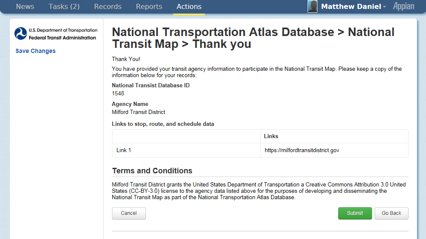
Task: Click the National Transit Map page title
Action: point(253,38)
